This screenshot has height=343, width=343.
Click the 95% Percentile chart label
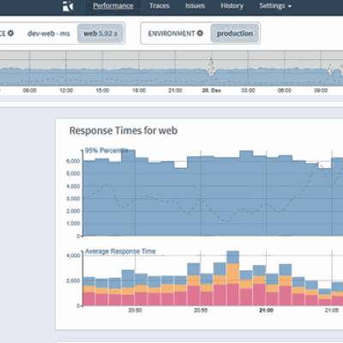(x=106, y=151)
